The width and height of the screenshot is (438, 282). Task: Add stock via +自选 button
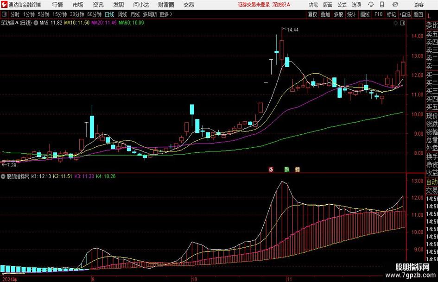(x=405, y=14)
